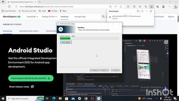Click the taskbar search box

coord(25,98)
